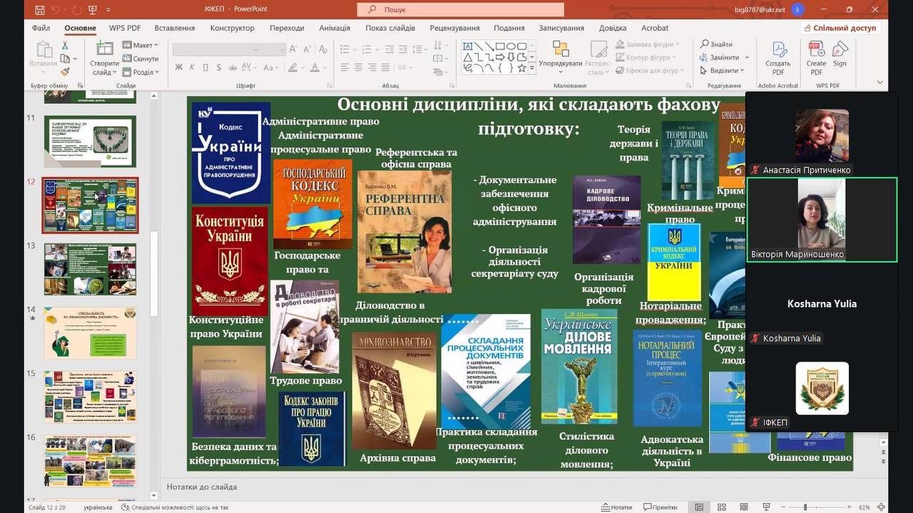
Task: Click the zoom in plus button
Action: click(x=851, y=507)
